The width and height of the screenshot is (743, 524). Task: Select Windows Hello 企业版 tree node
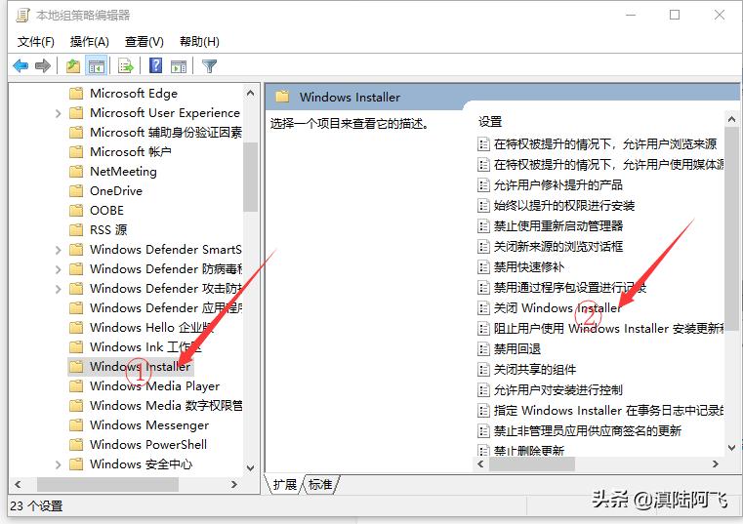151,328
